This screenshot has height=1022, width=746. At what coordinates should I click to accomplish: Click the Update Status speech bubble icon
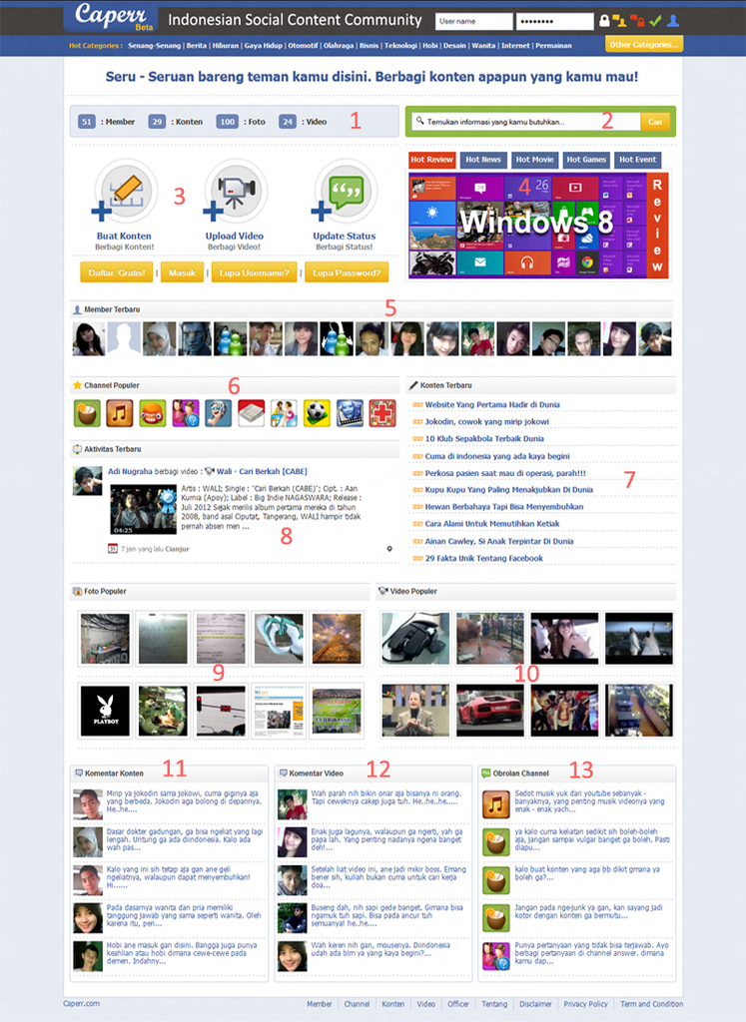(x=345, y=191)
